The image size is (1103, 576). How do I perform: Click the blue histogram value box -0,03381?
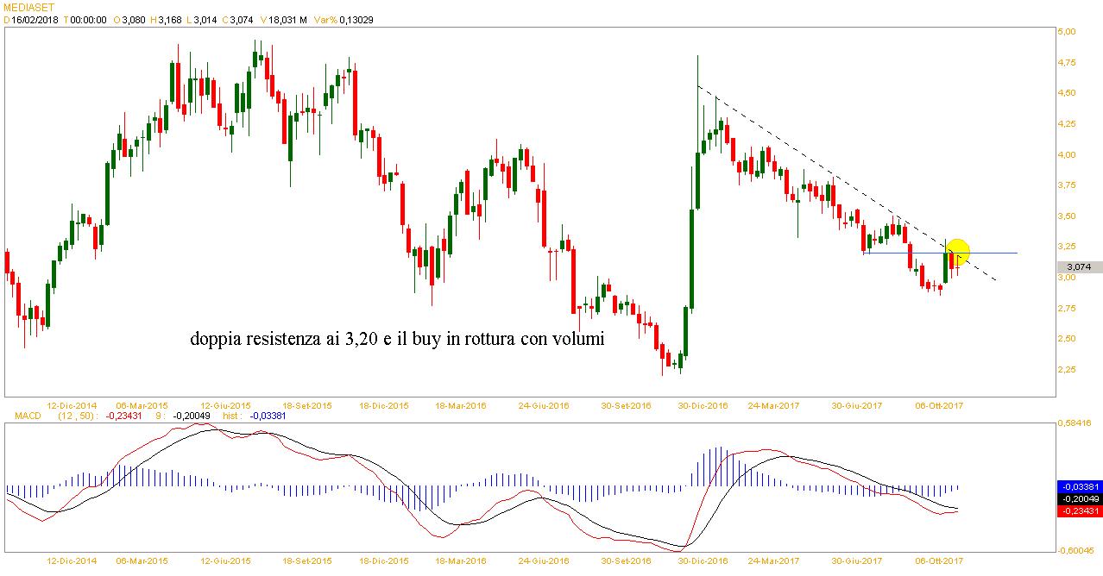[1079, 485]
